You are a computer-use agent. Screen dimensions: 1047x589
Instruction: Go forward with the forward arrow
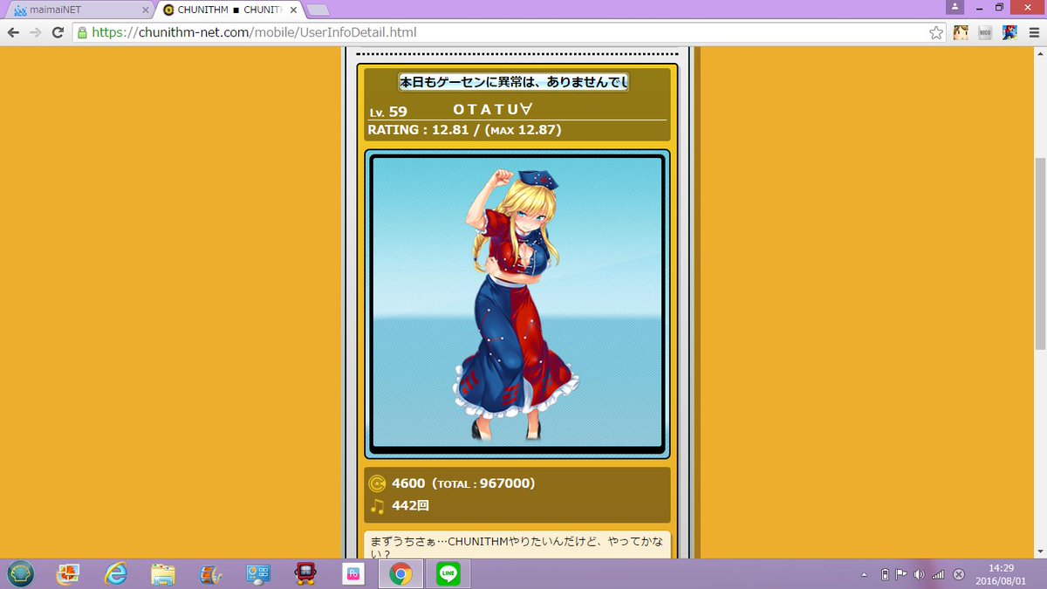[36, 32]
